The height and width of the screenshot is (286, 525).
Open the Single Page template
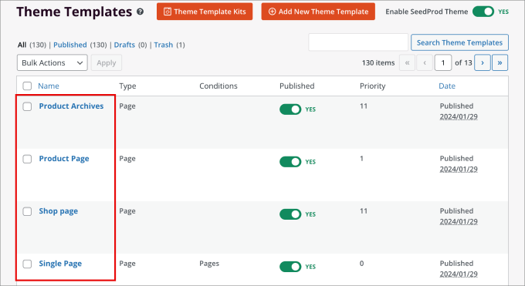tap(60, 264)
